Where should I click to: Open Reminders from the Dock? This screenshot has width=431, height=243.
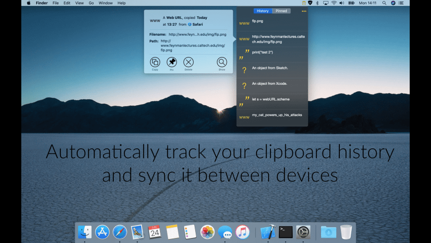pyautogui.click(x=190, y=232)
